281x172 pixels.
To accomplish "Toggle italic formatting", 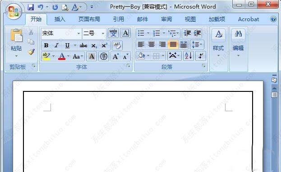I will [56, 45].
